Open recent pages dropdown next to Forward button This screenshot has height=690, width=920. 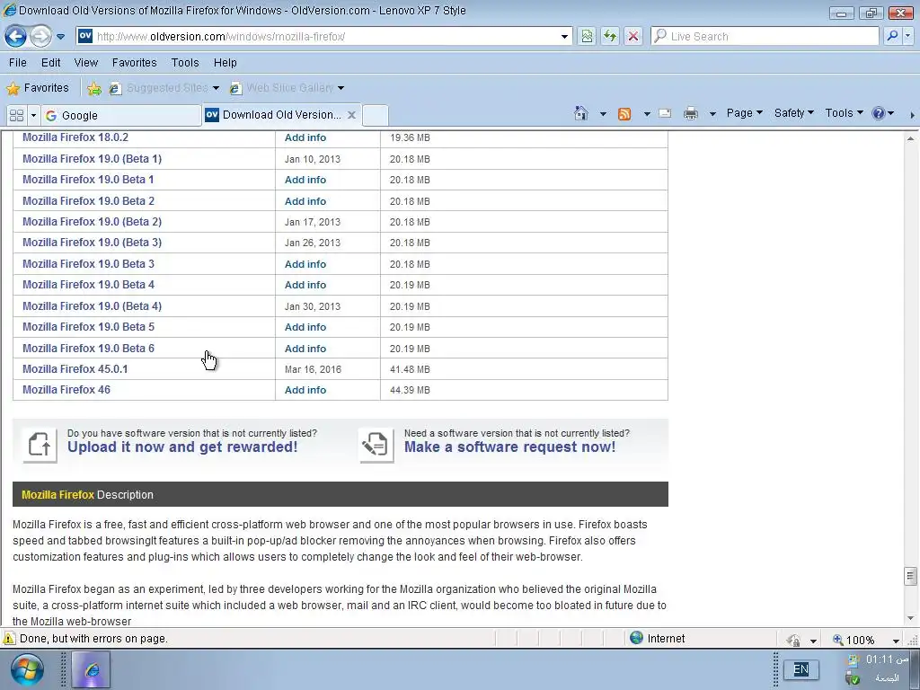tap(60, 36)
